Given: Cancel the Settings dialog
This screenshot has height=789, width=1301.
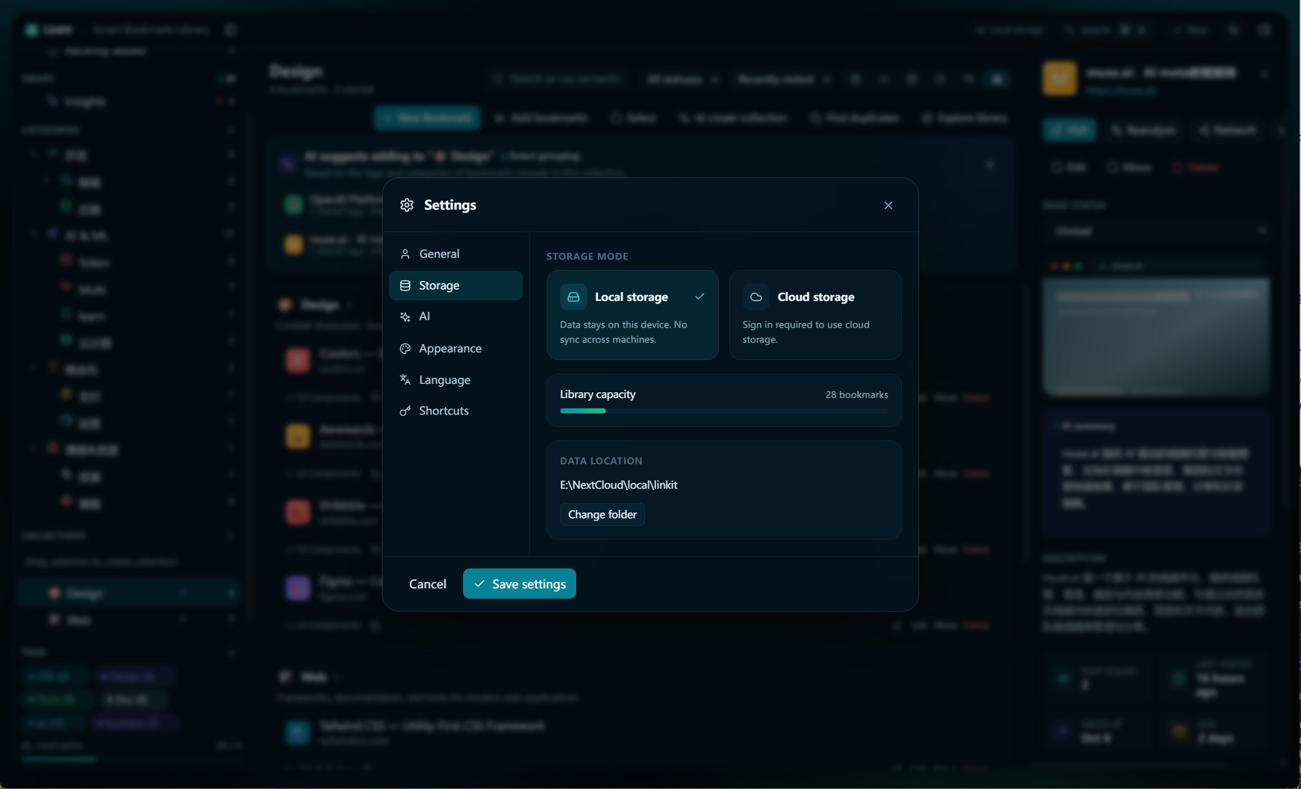Looking at the screenshot, I should (x=427, y=584).
